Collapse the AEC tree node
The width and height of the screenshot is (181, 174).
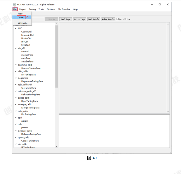15,28
